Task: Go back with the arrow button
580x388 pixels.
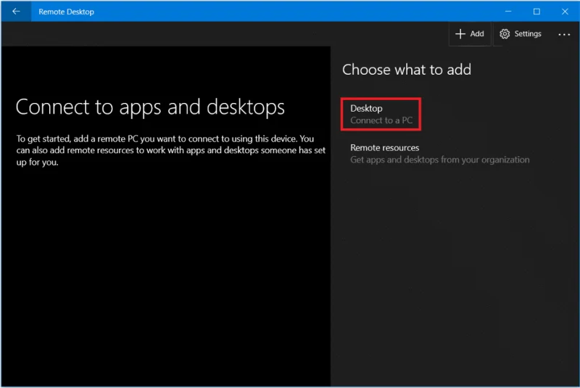Action: click(x=16, y=12)
